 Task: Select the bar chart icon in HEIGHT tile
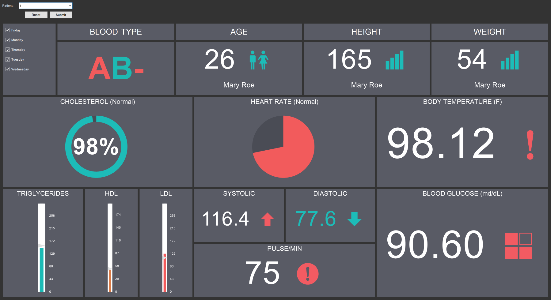395,61
